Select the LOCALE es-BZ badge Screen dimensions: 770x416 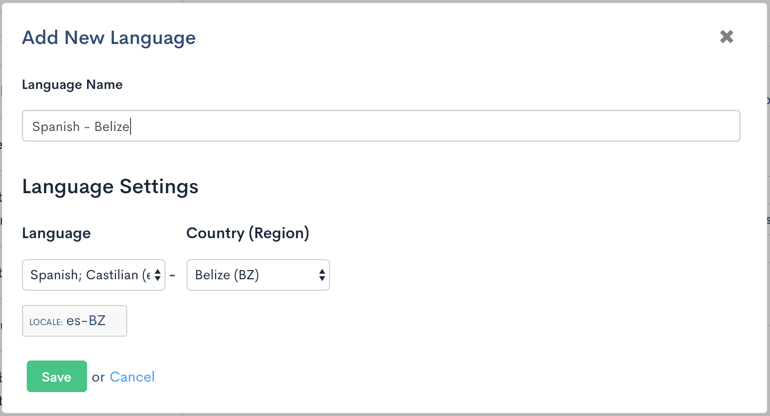[74, 321]
